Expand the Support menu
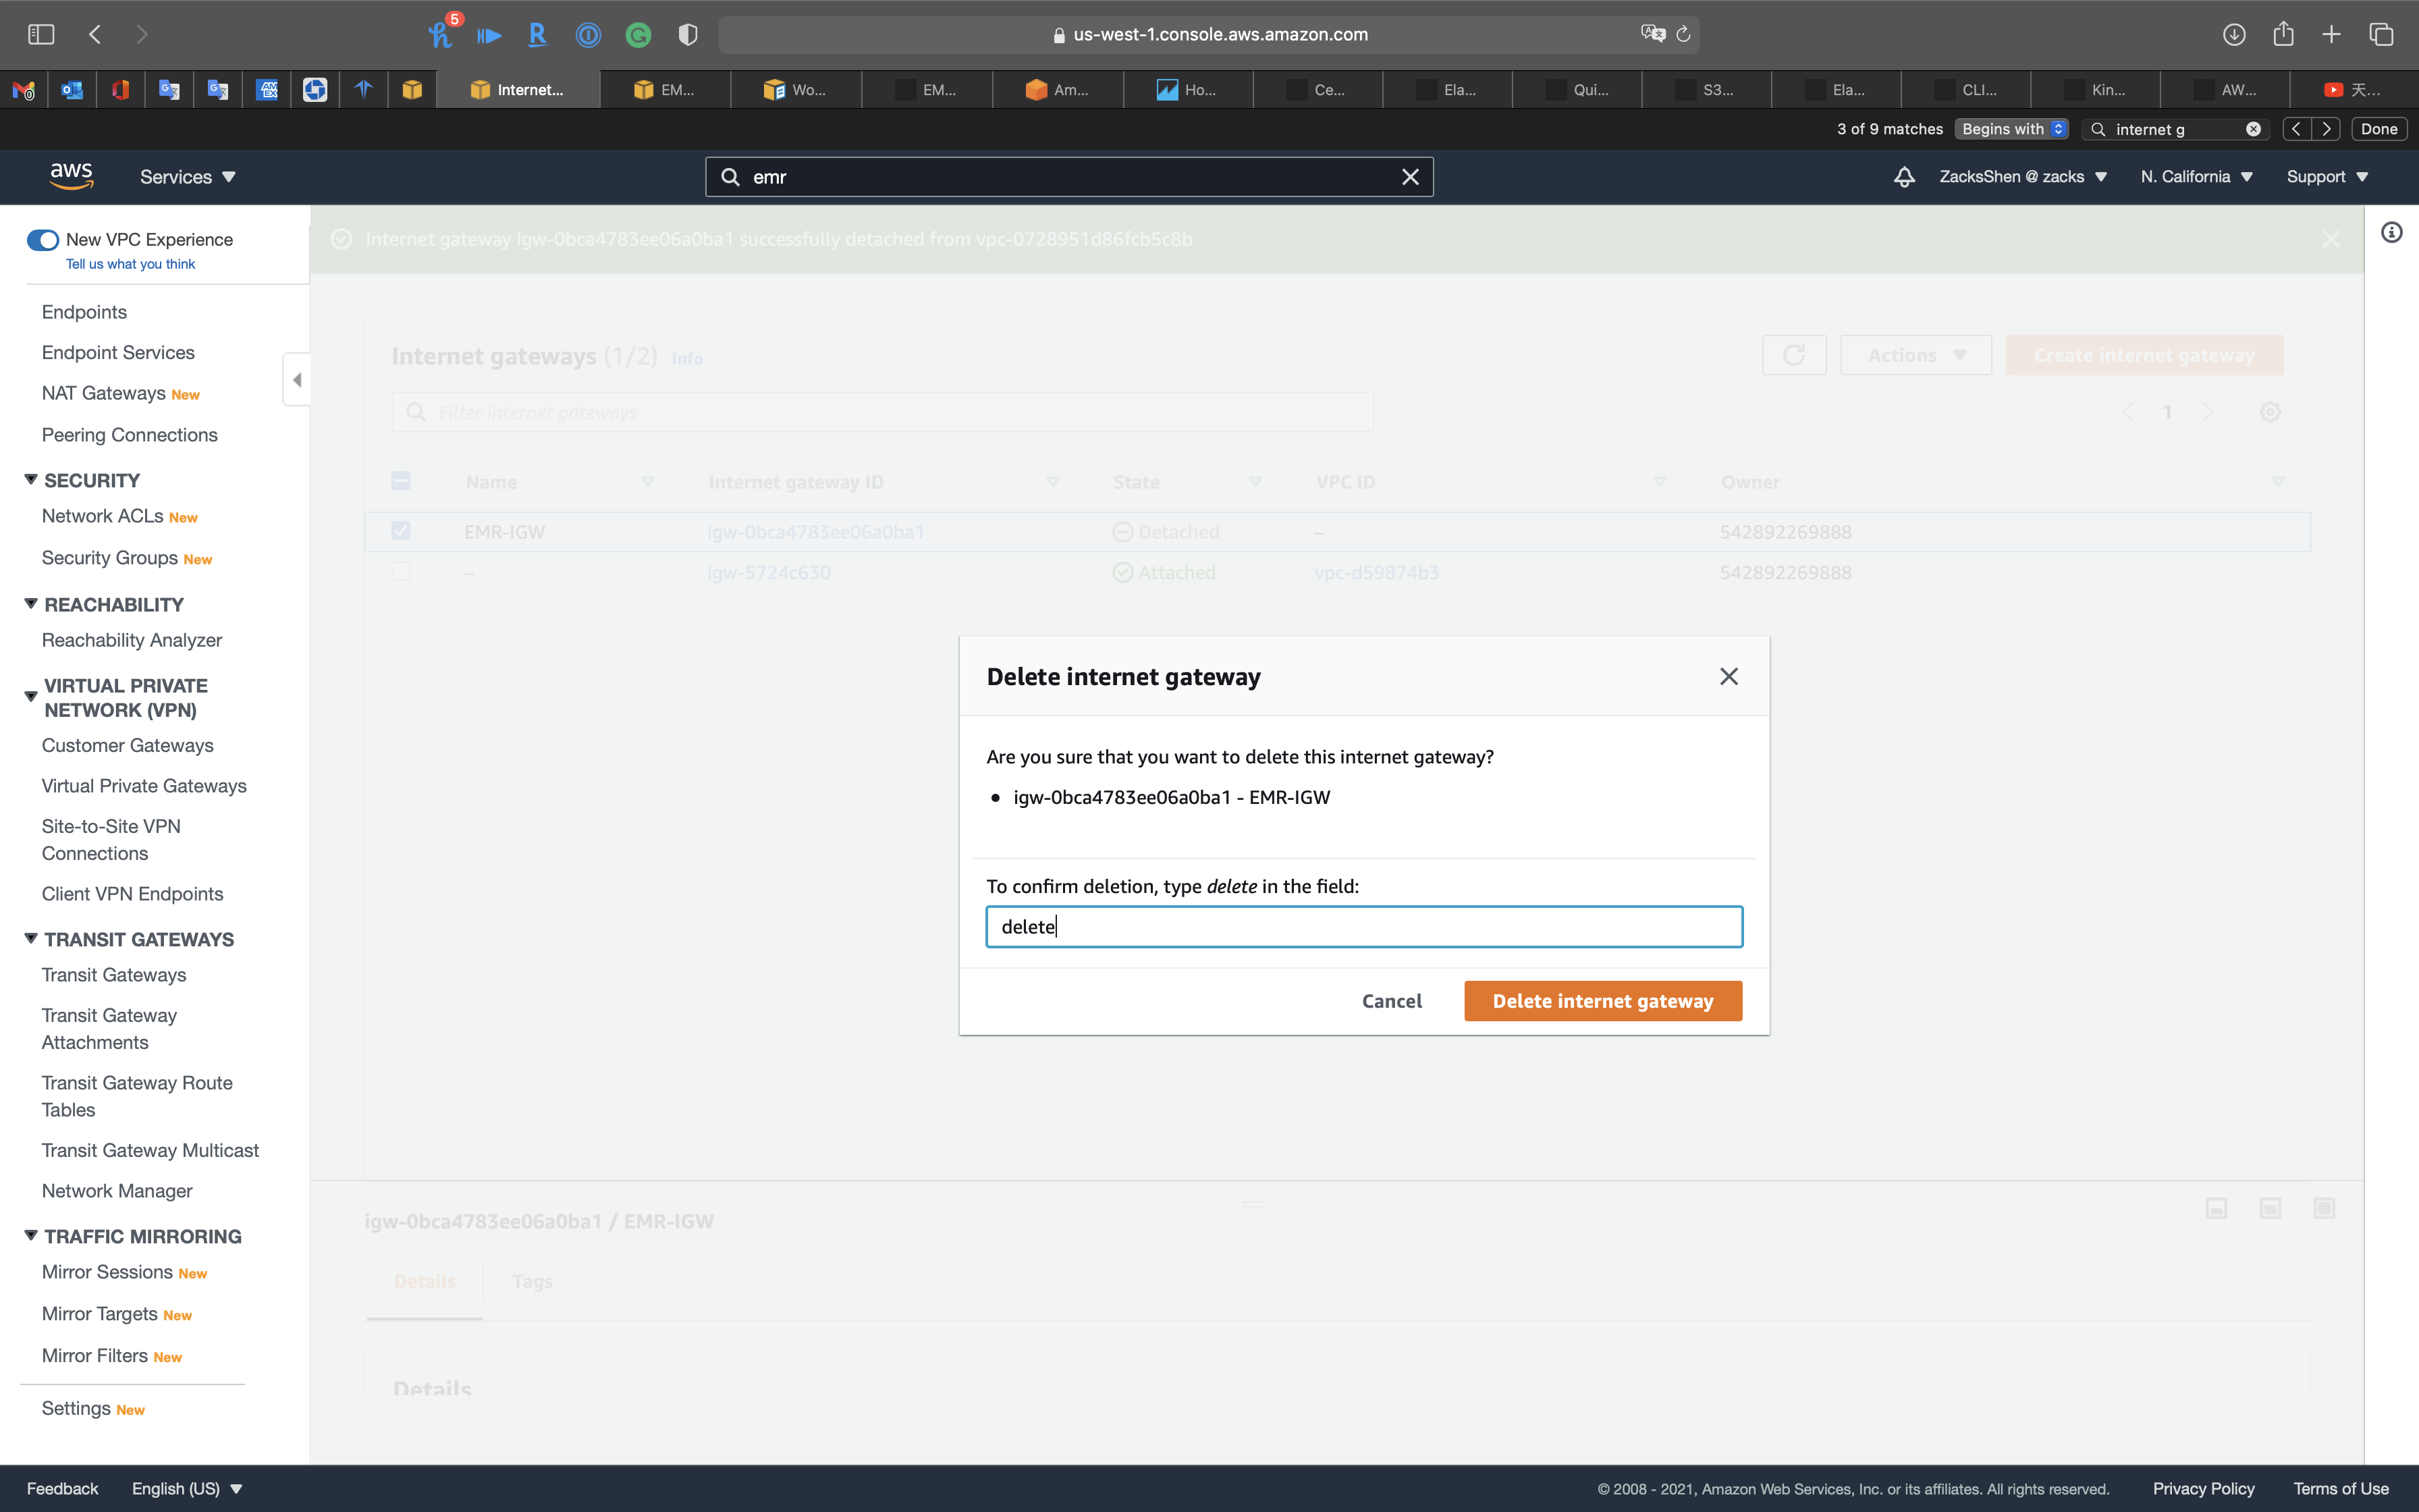The image size is (2419, 1512). tap(2326, 177)
